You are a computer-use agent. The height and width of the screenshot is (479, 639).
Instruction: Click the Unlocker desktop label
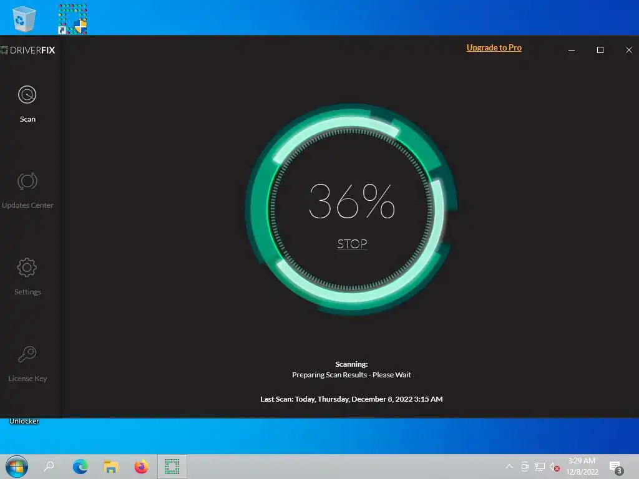point(24,421)
